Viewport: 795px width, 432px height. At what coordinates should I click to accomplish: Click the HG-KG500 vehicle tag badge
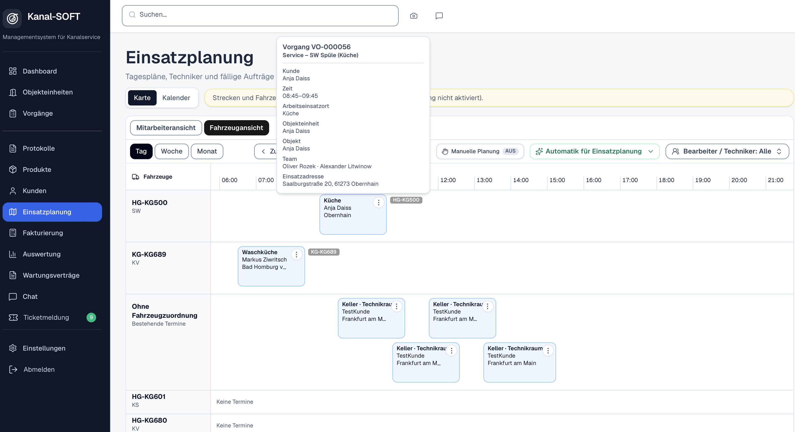(x=406, y=200)
